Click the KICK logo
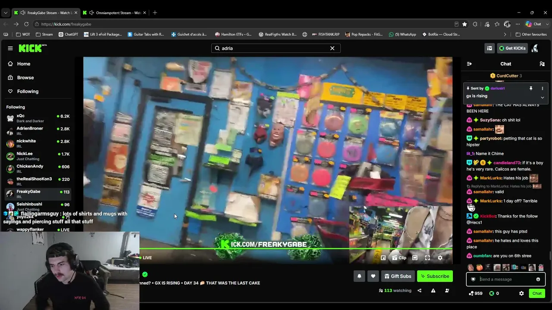The image size is (552, 310). point(32,48)
